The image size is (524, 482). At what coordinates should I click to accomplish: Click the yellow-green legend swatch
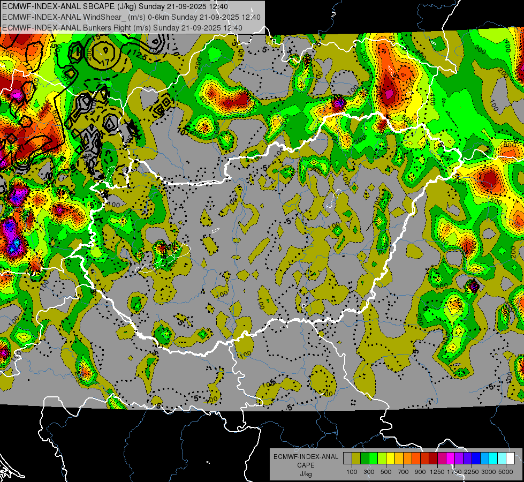pos(382,458)
